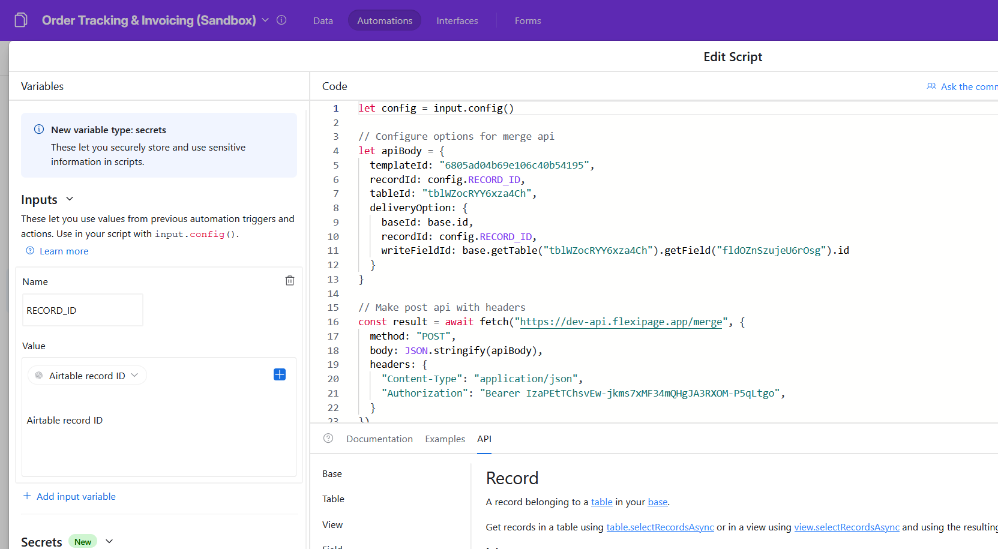The height and width of the screenshot is (549, 998).
Task: Click the New badge beside Secrets
Action: tap(83, 541)
